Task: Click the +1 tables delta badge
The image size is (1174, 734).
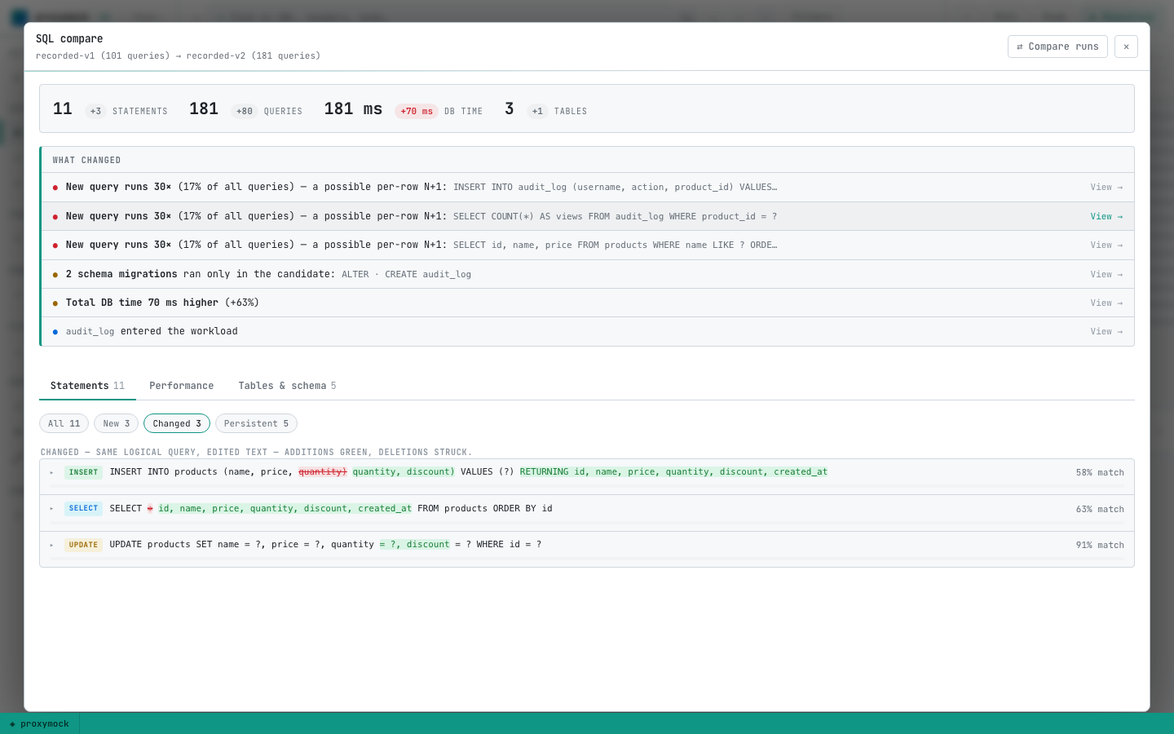Action: pos(537,111)
